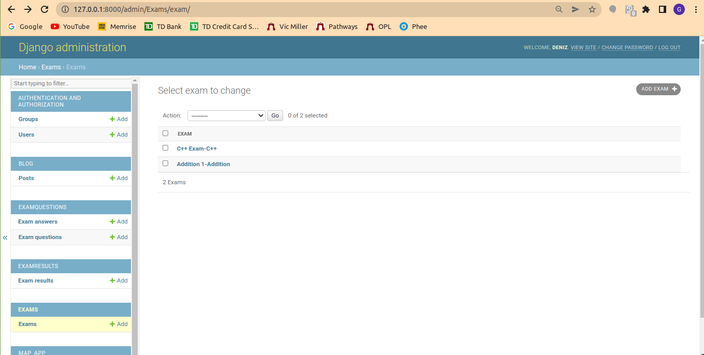Screen dimensions: 704x355
Task: Click the Go button
Action: click(275, 115)
